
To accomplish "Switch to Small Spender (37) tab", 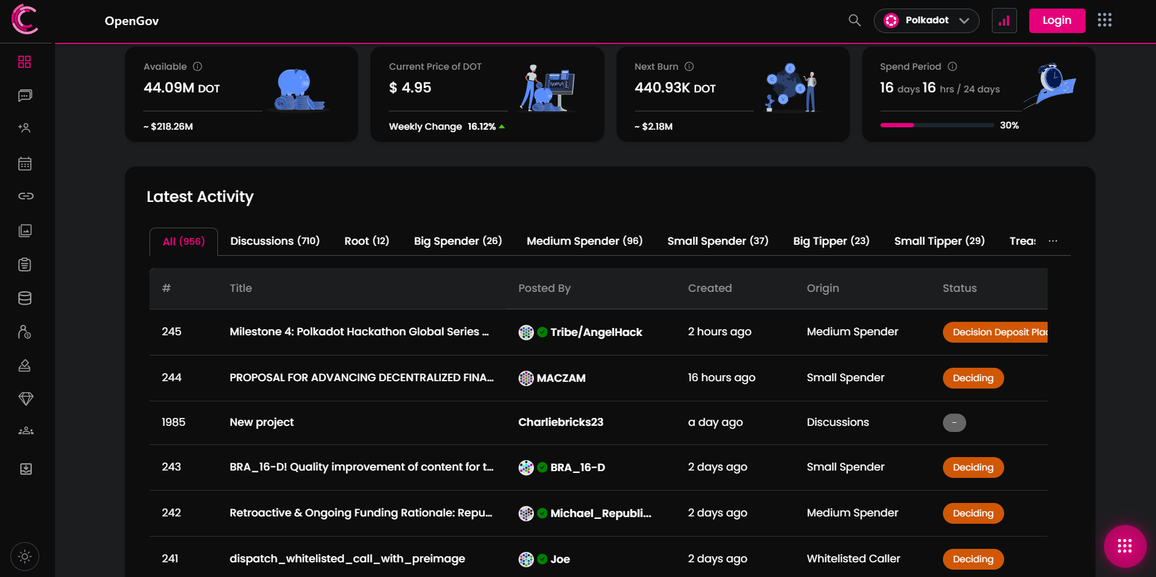I will [718, 241].
